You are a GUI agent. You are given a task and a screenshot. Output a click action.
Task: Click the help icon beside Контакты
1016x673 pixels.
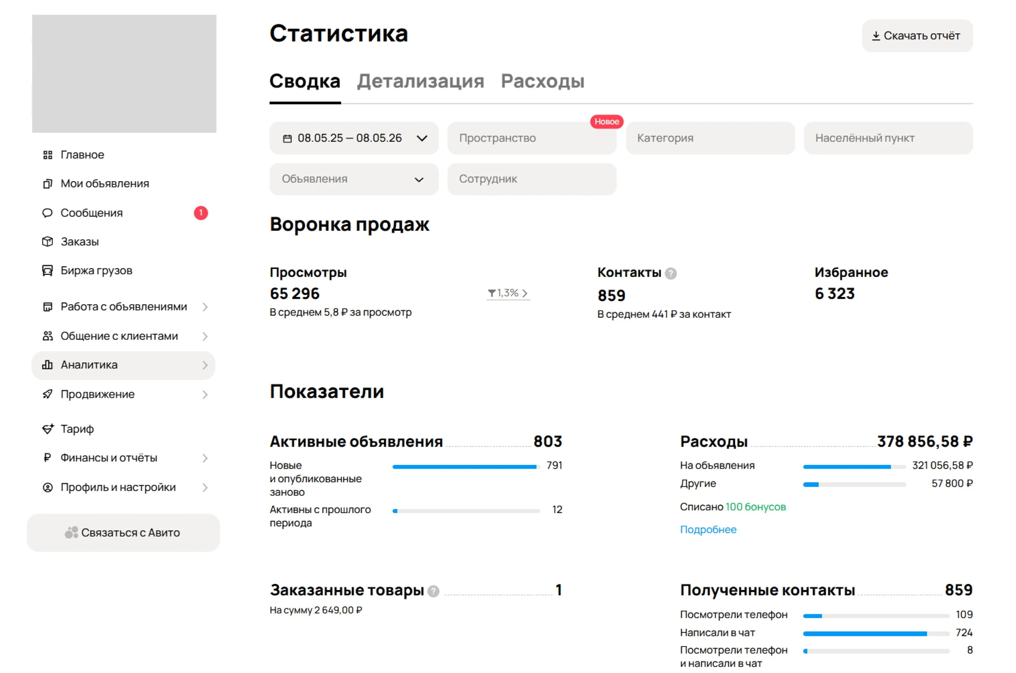(671, 273)
